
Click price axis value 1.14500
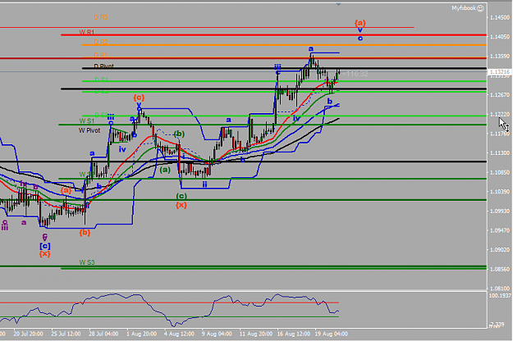click(500, 18)
